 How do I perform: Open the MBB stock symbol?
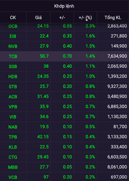[13, 167]
